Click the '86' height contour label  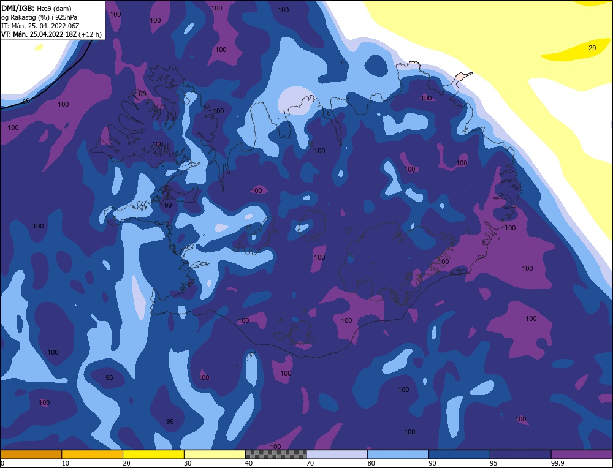pyautogui.click(x=26, y=101)
